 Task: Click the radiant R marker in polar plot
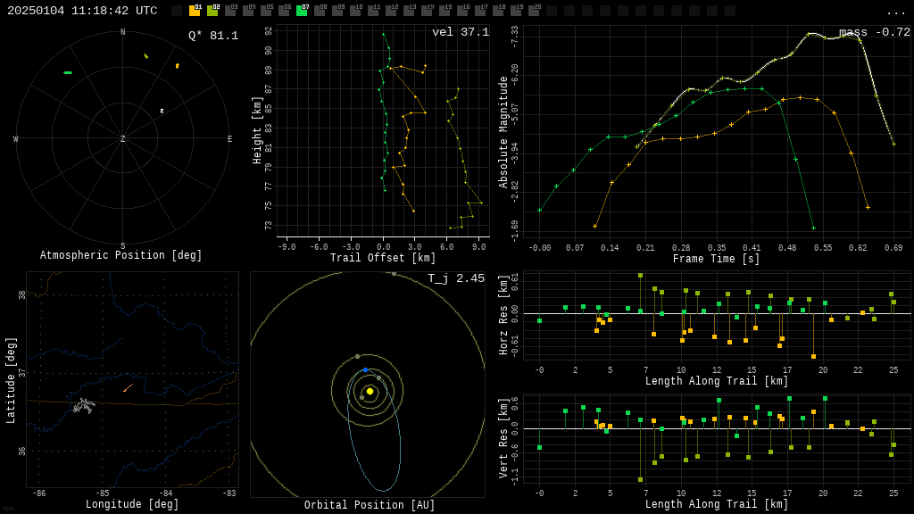click(x=162, y=112)
